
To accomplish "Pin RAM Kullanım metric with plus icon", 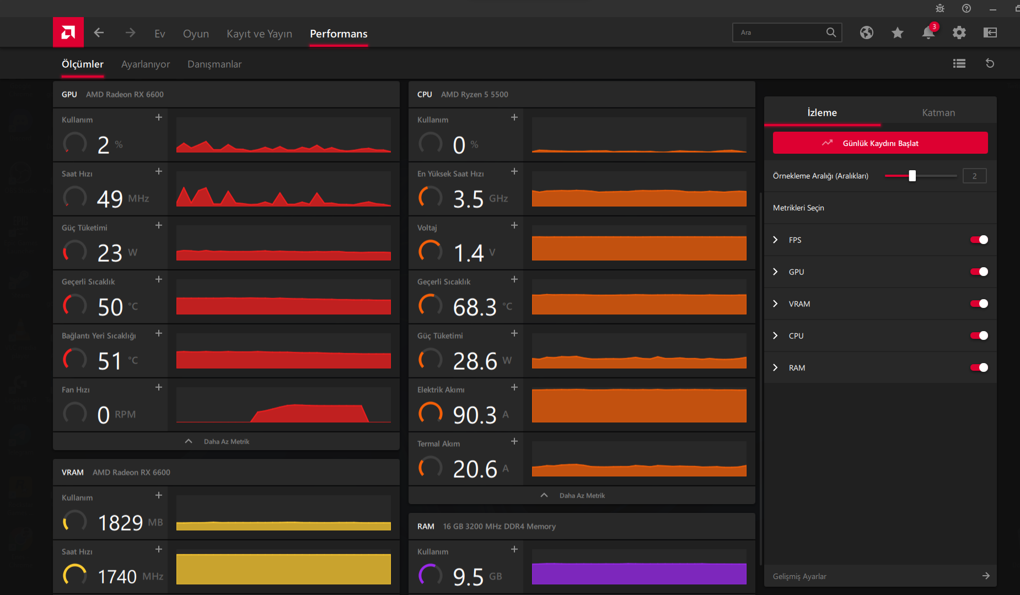I will tap(514, 549).
